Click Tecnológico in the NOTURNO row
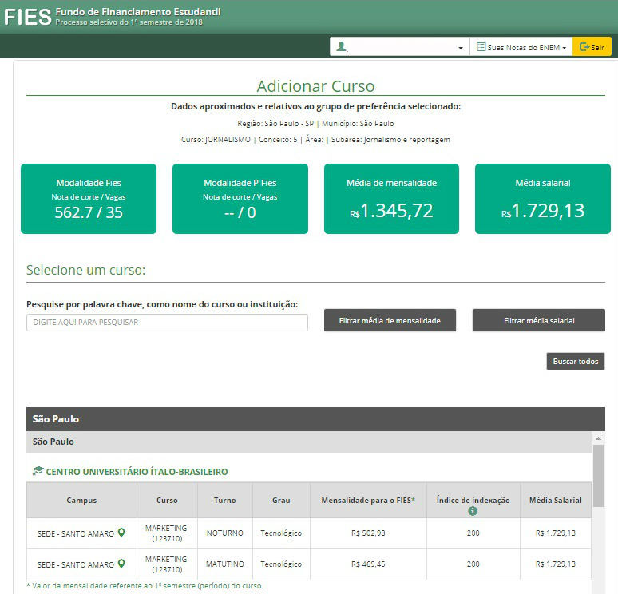618x594 pixels. [x=281, y=533]
